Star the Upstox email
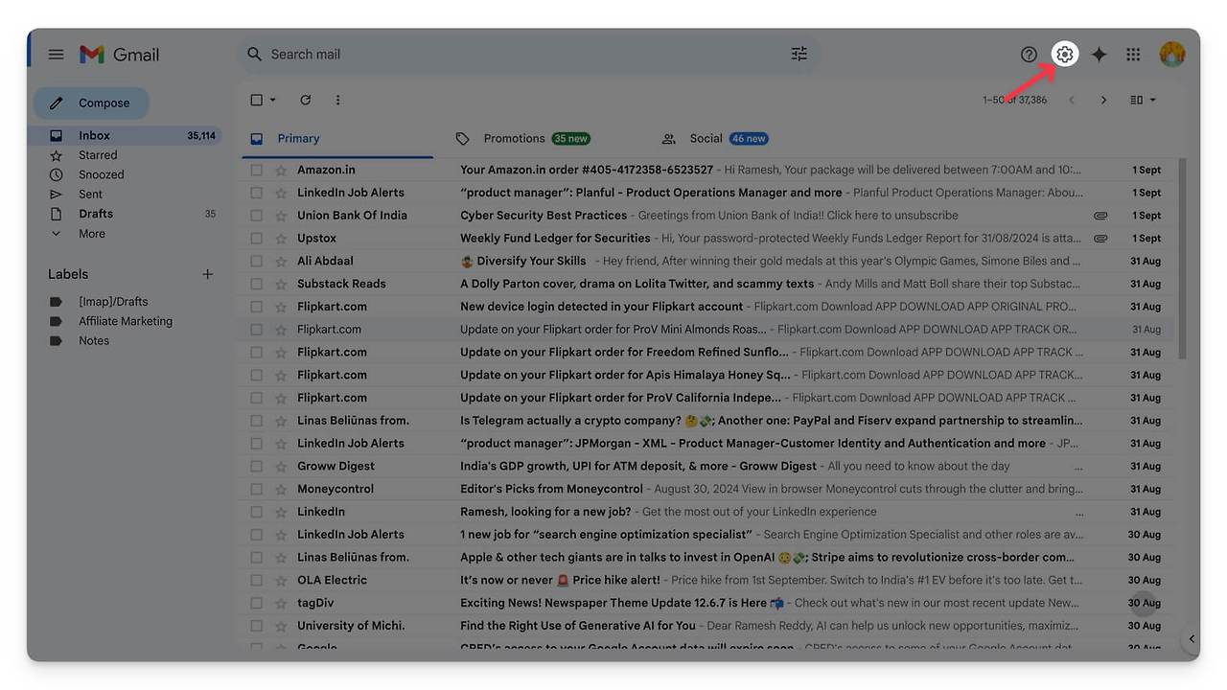1227x690 pixels. [281, 239]
